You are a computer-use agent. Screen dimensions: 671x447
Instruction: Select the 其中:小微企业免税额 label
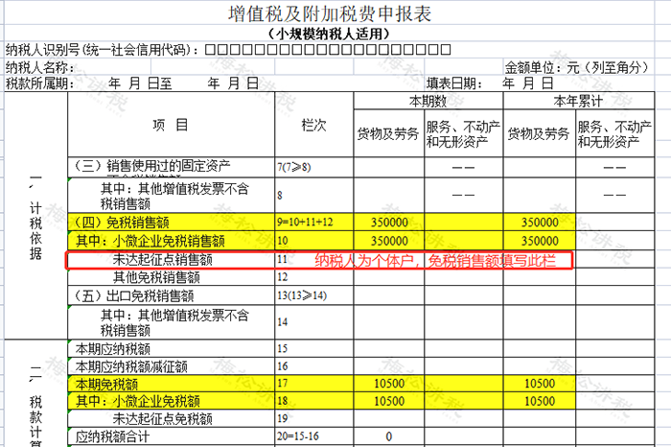tap(138, 401)
